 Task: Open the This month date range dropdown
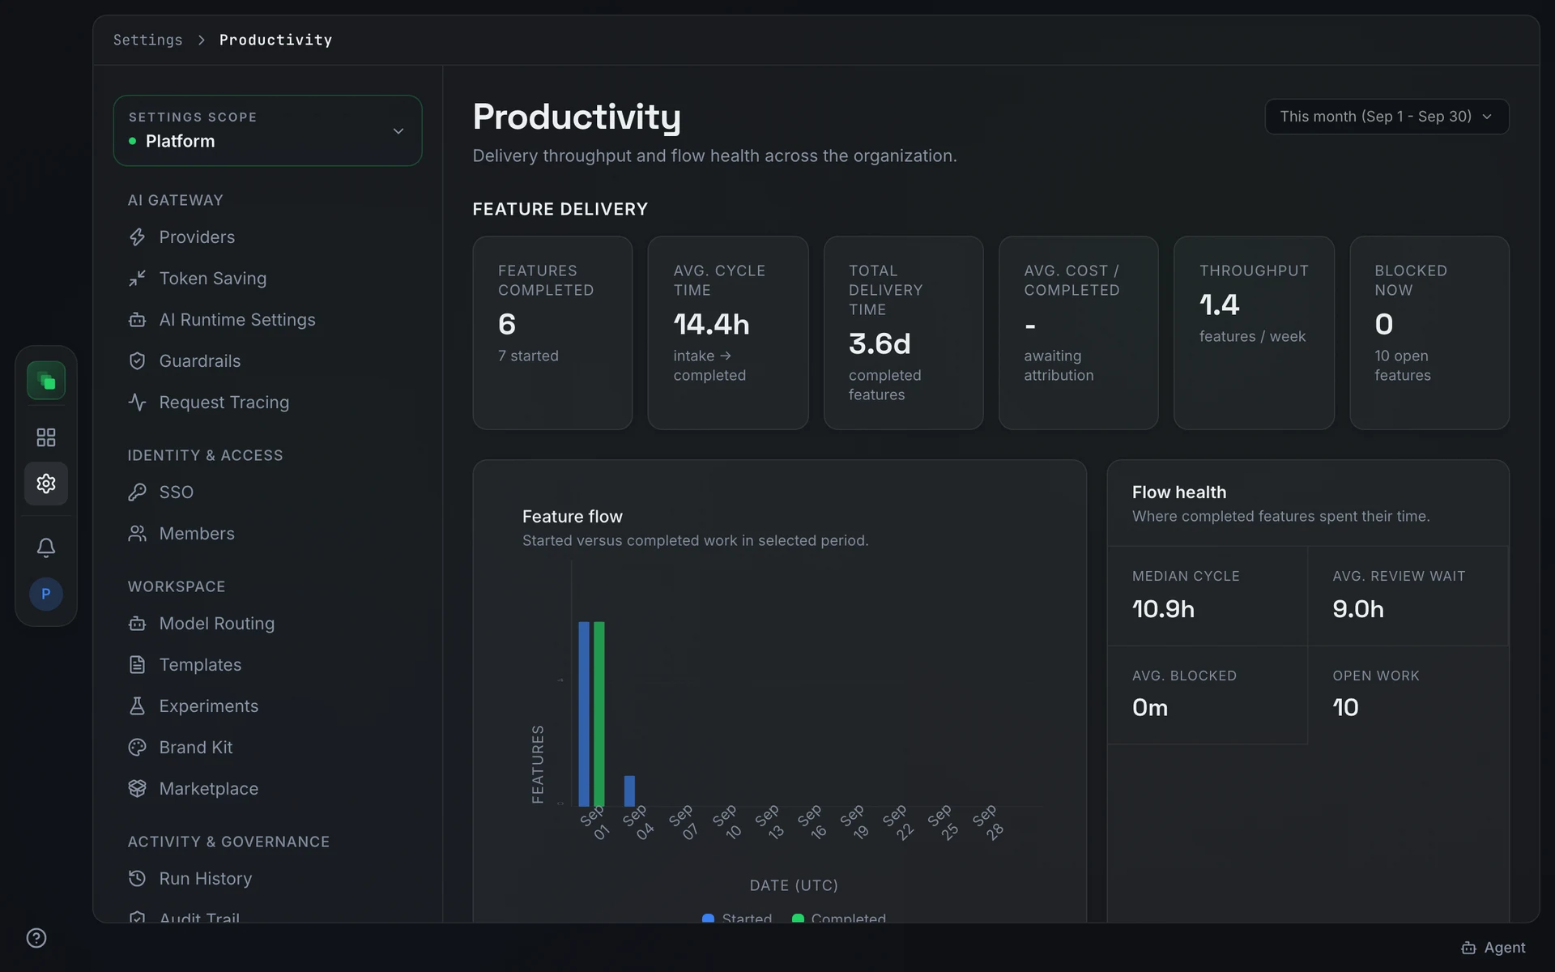1387,117
